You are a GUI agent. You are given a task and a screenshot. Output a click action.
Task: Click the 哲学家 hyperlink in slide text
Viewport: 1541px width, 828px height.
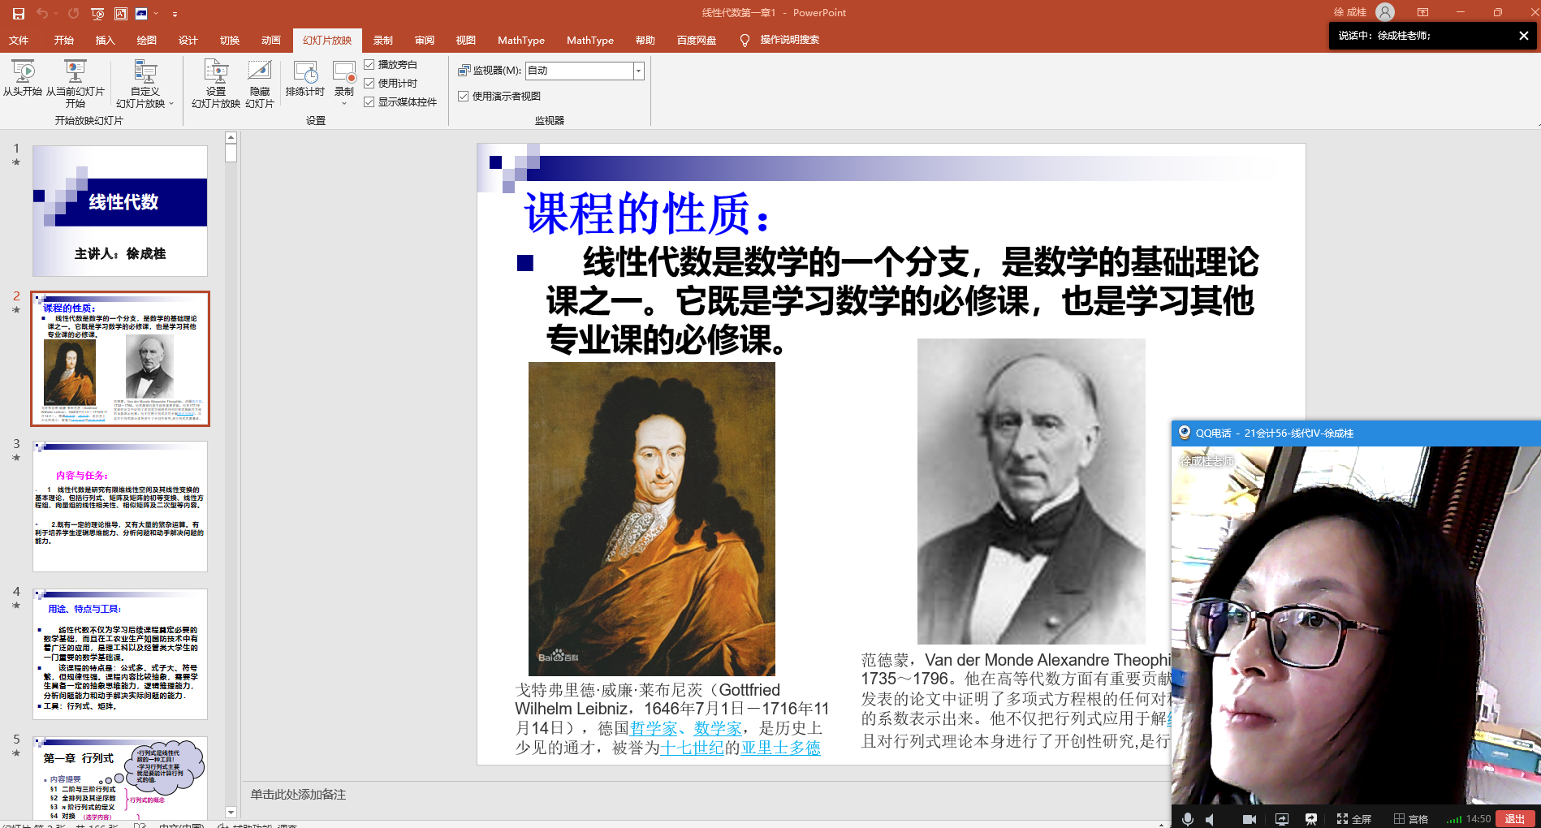654,729
